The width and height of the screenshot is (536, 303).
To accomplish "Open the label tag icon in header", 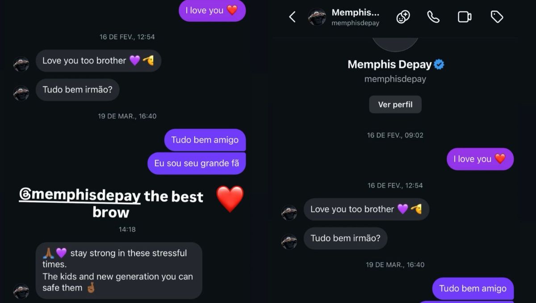I will click(x=497, y=17).
